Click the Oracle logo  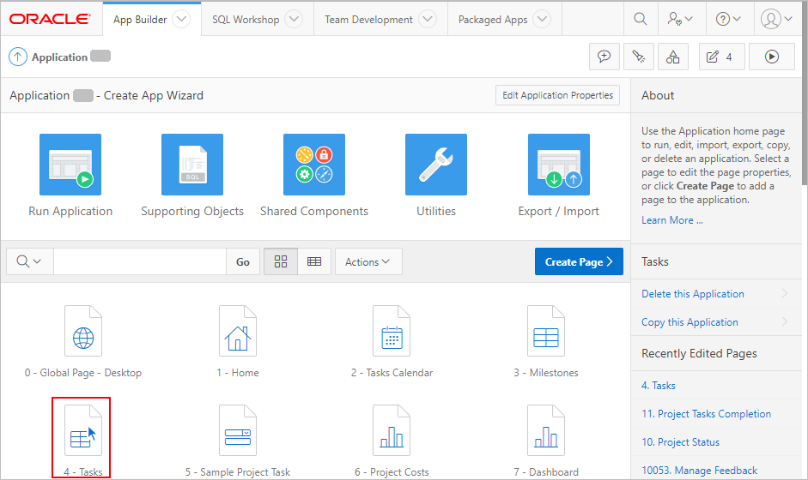50,19
